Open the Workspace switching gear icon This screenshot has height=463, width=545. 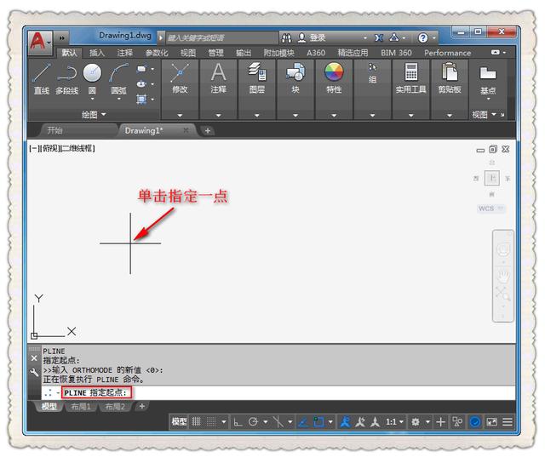pos(416,422)
